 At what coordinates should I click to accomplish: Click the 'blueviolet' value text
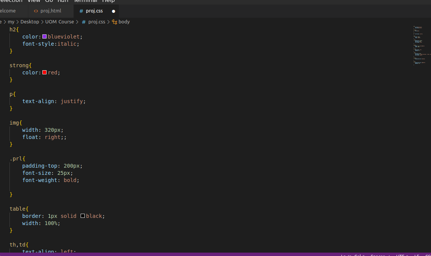64,37
